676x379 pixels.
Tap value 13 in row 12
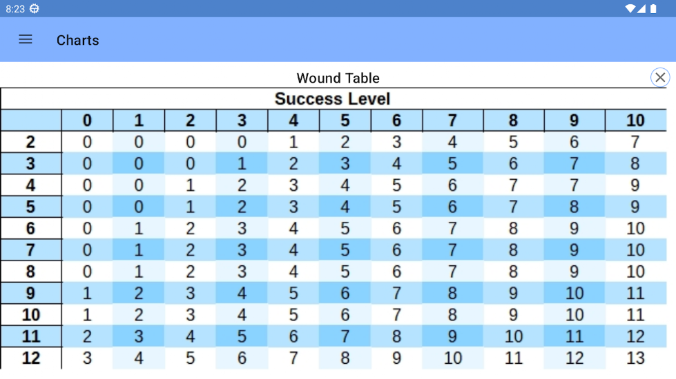(x=635, y=358)
